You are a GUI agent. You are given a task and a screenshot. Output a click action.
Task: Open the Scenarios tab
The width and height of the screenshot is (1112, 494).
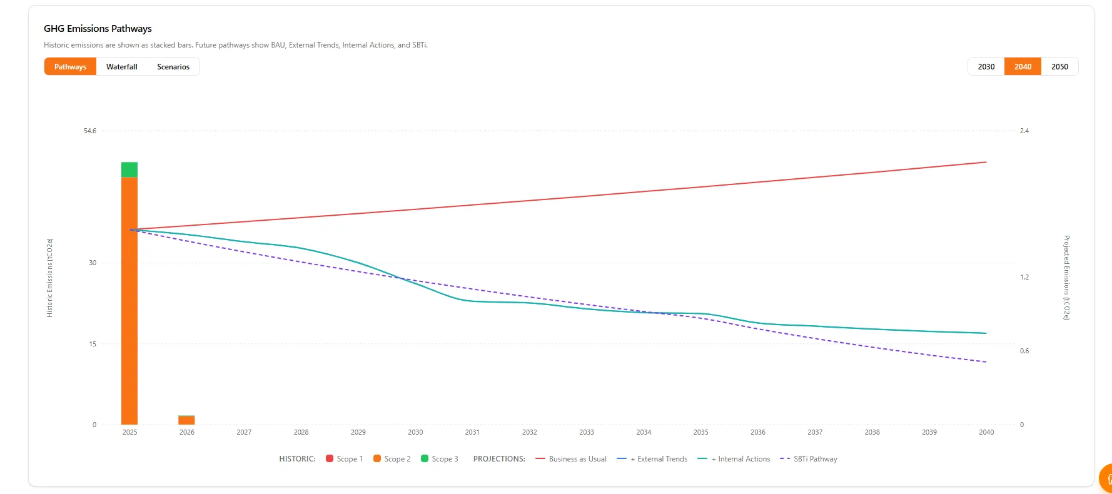coord(173,66)
